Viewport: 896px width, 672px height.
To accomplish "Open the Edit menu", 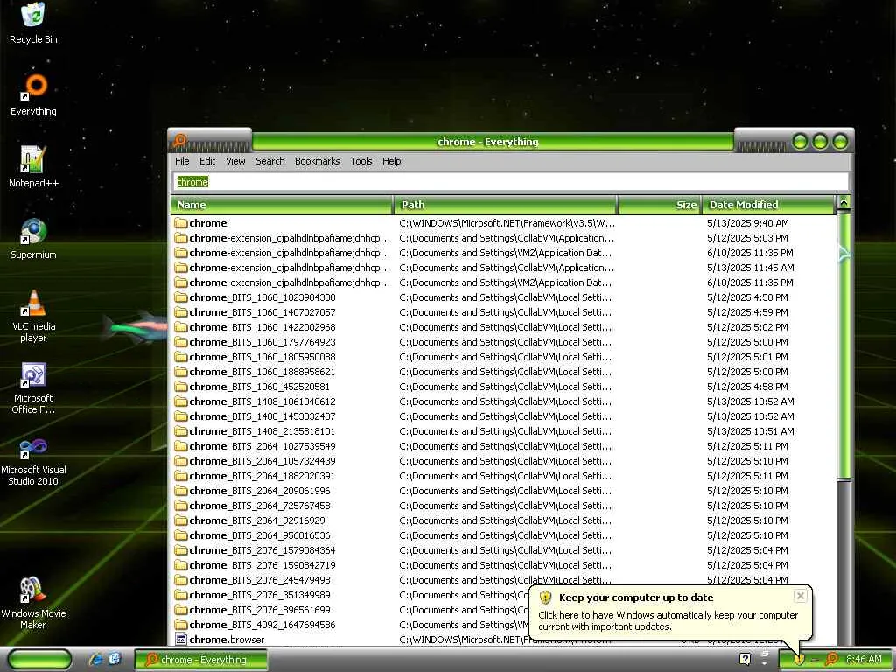I will 207,161.
